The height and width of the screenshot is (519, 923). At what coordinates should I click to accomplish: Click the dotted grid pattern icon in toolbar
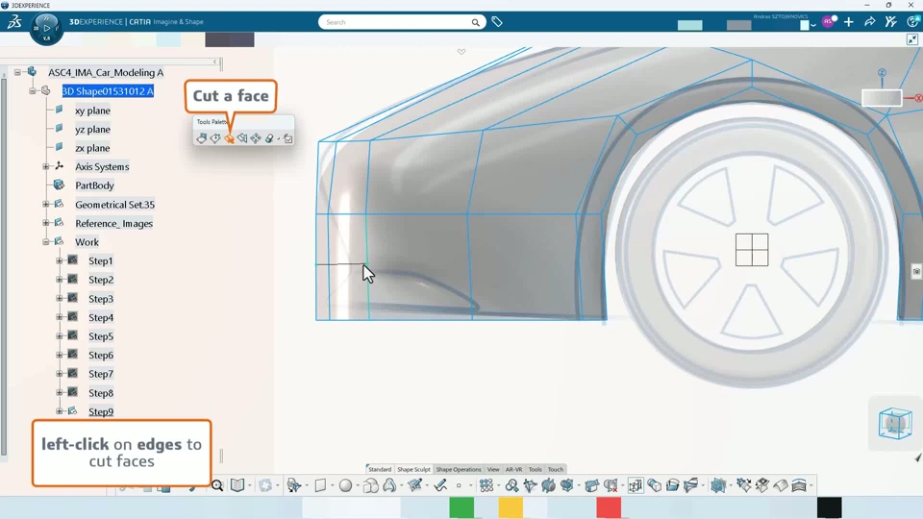click(x=486, y=485)
